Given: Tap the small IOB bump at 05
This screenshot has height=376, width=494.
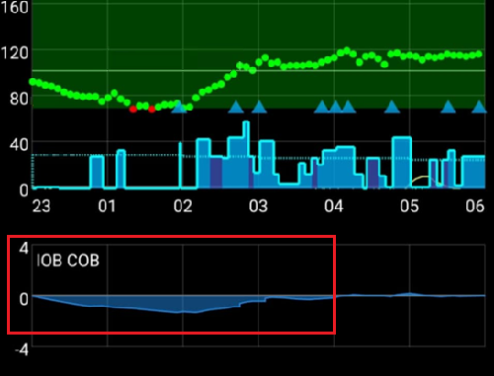Looking at the screenshot, I should click(409, 294).
